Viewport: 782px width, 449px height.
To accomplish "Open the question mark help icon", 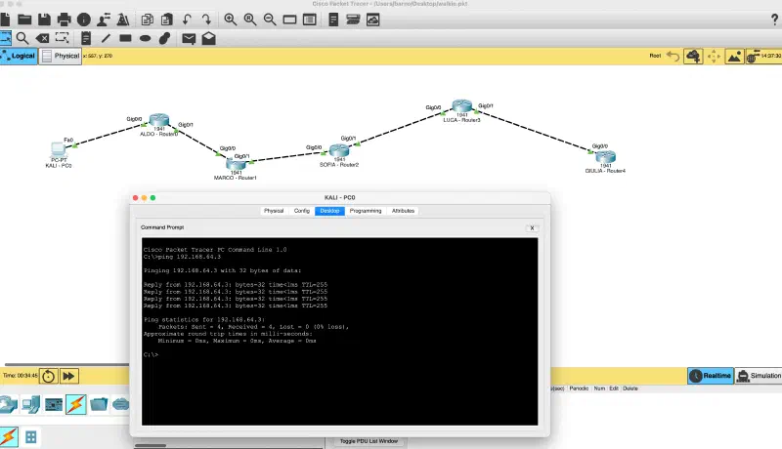I will pyautogui.click(x=774, y=20).
